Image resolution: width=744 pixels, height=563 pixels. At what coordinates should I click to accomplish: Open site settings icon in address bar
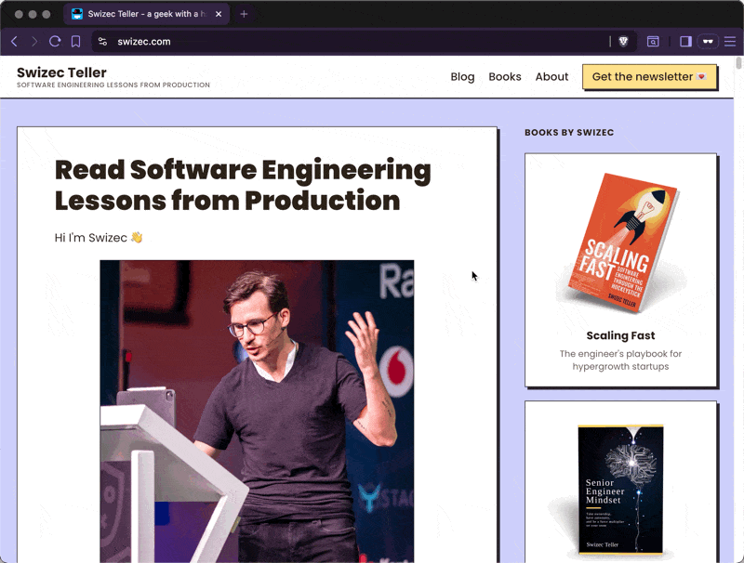[102, 42]
